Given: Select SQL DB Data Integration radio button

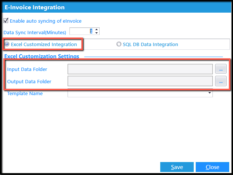Looking at the screenshot, I should (x=119, y=44).
